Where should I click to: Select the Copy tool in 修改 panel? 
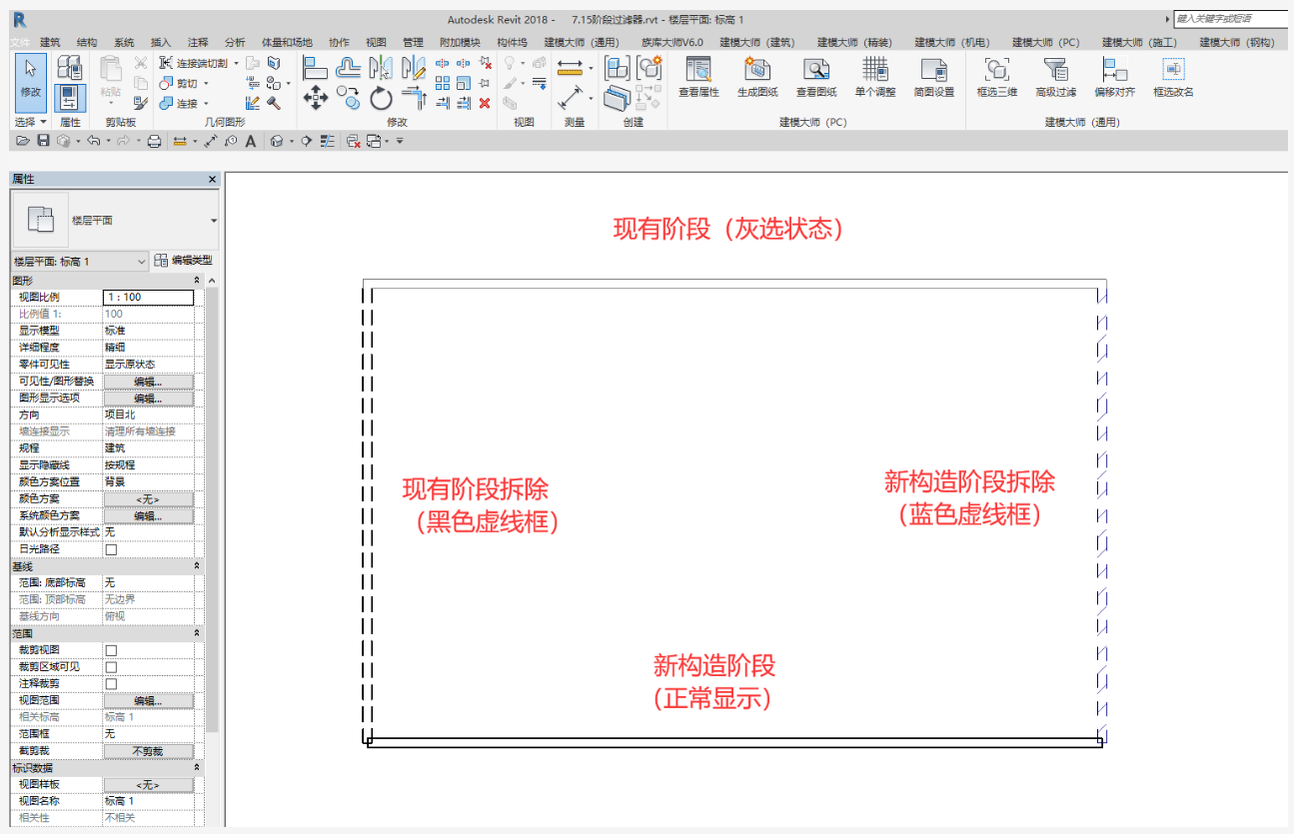tap(348, 98)
